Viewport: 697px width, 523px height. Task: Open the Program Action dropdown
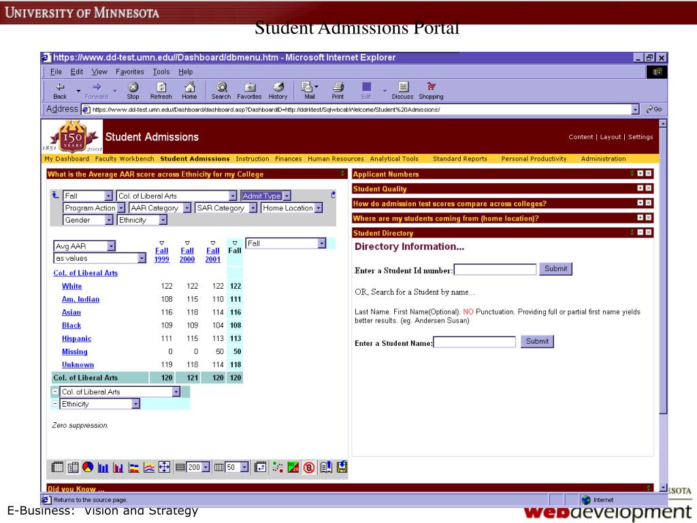pyautogui.click(x=94, y=208)
